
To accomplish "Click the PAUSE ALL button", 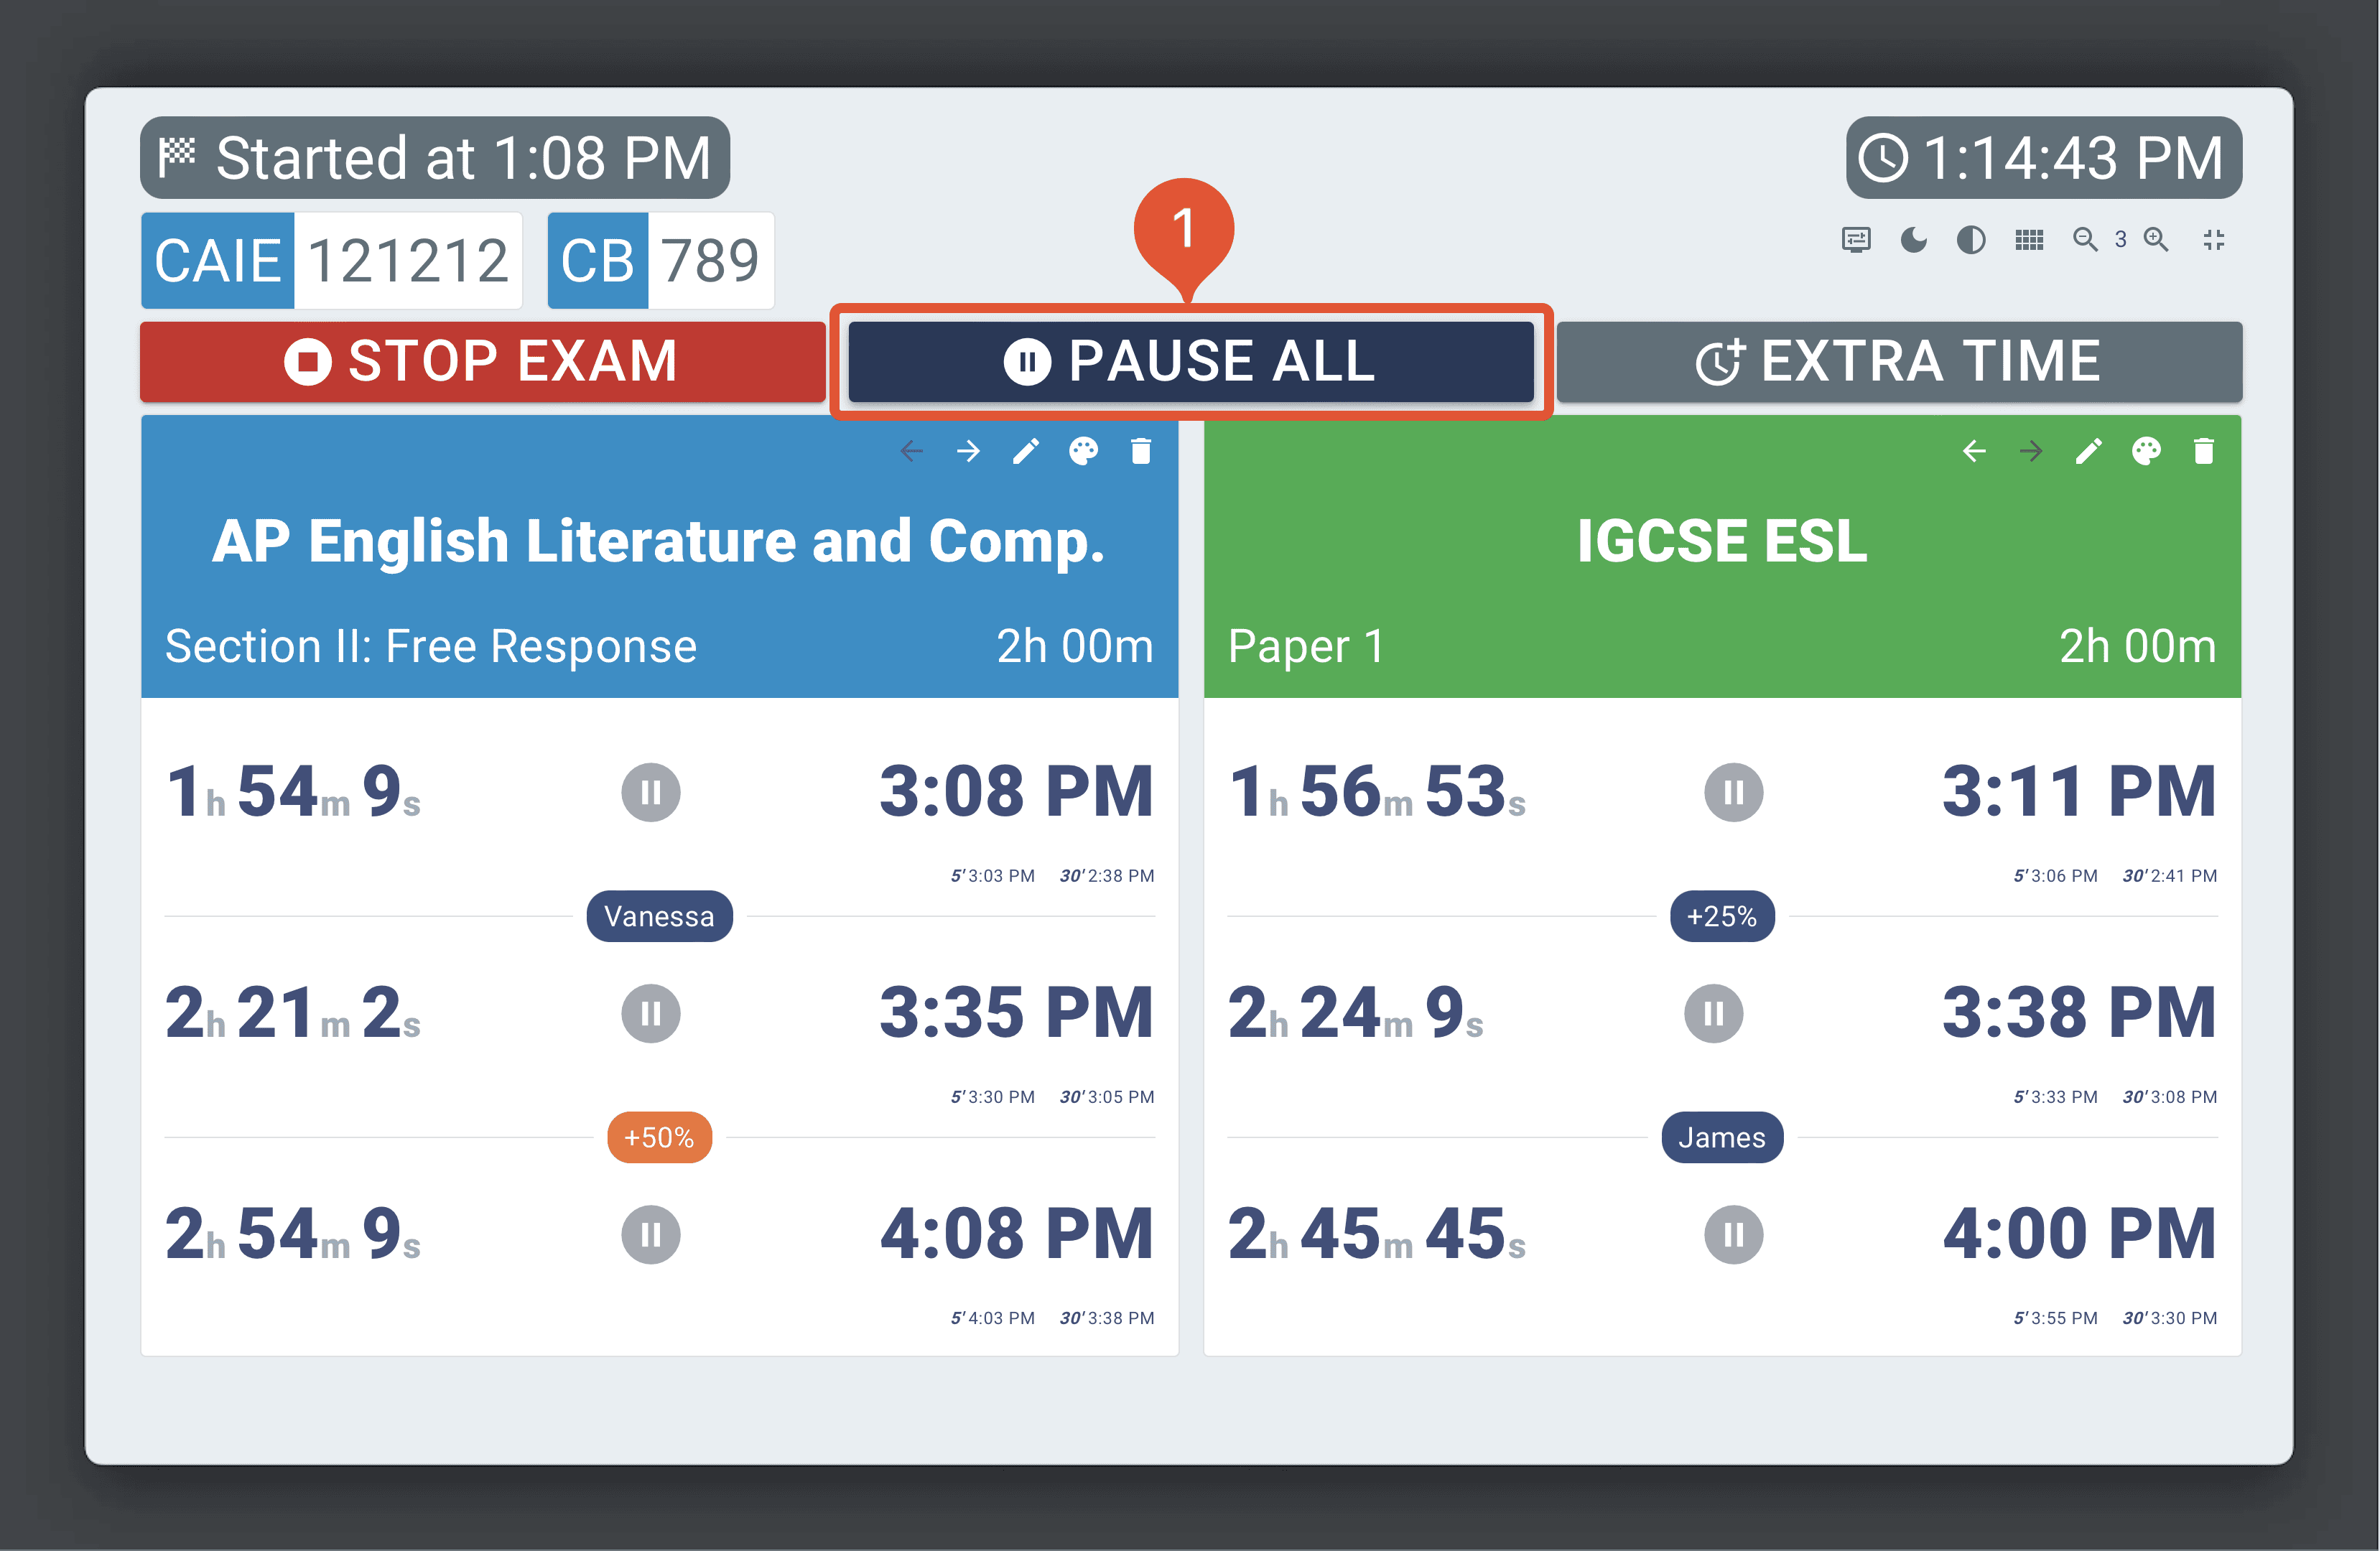I will (x=1191, y=361).
